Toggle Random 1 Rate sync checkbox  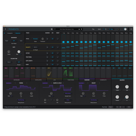point(11,96)
